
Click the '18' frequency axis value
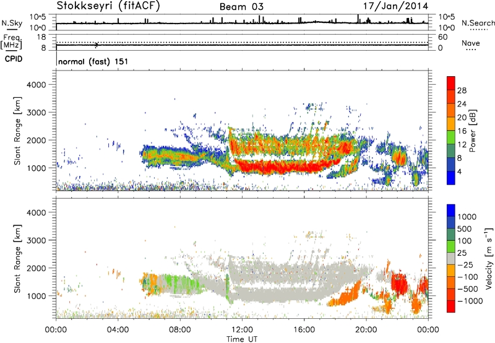point(41,37)
